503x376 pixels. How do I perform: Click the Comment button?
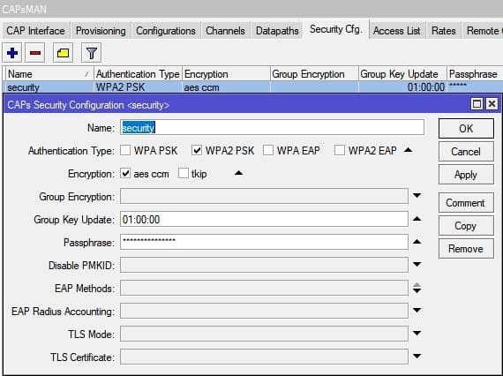[x=466, y=203]
